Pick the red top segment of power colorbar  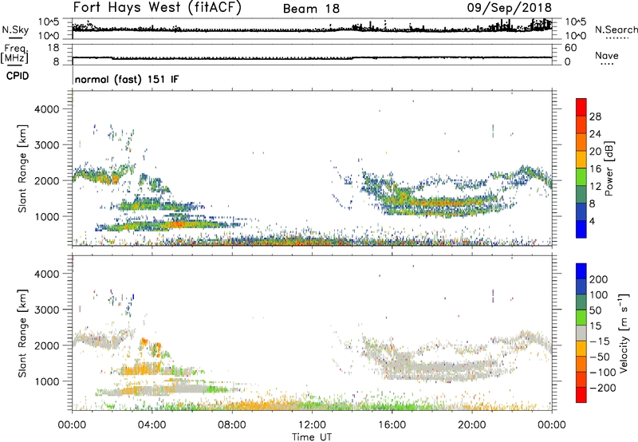[x=581, y=107]
